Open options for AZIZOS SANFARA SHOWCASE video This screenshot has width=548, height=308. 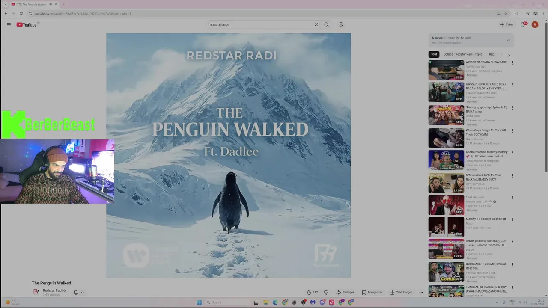pos(512,62)
